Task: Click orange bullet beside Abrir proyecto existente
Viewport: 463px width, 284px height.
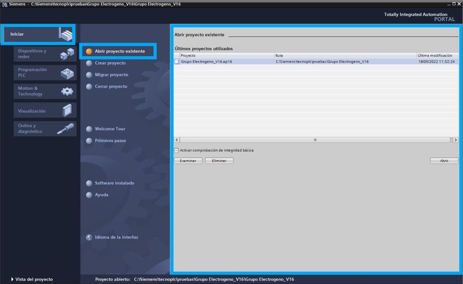Action: (89, 51)
